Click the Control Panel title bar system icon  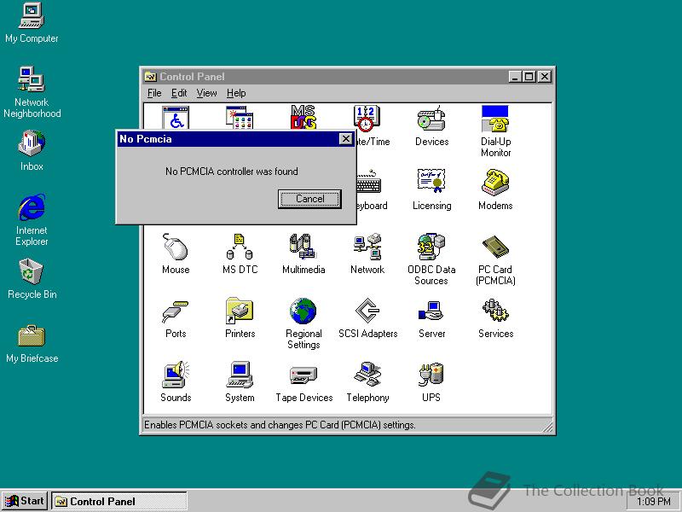coord(151,77)
